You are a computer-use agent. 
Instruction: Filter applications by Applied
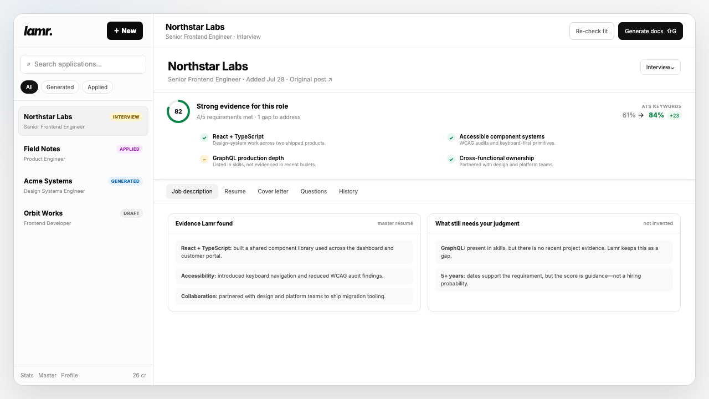97,87
